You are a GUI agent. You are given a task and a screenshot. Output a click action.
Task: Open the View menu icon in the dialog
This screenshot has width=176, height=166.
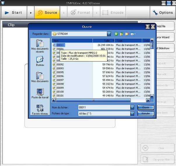point(133,34)
